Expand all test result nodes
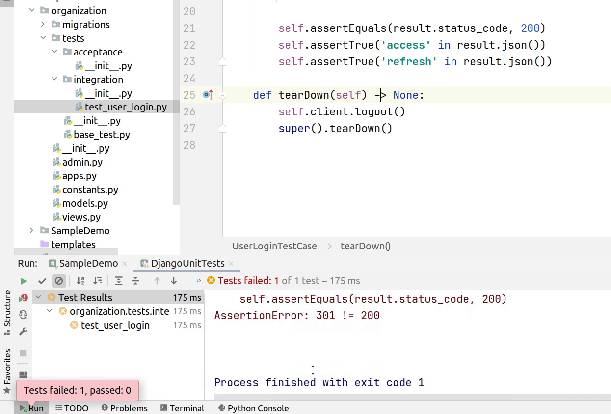 (x=119, y=281)
